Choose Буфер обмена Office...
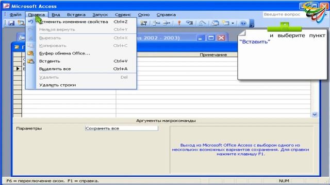Screen dimensions: 330x185 tap(81, 53)
